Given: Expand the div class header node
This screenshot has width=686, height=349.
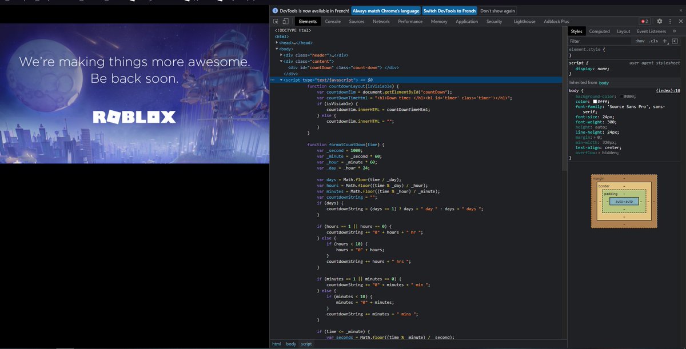Looking at the screenshot, I should [x=281, y=55].
